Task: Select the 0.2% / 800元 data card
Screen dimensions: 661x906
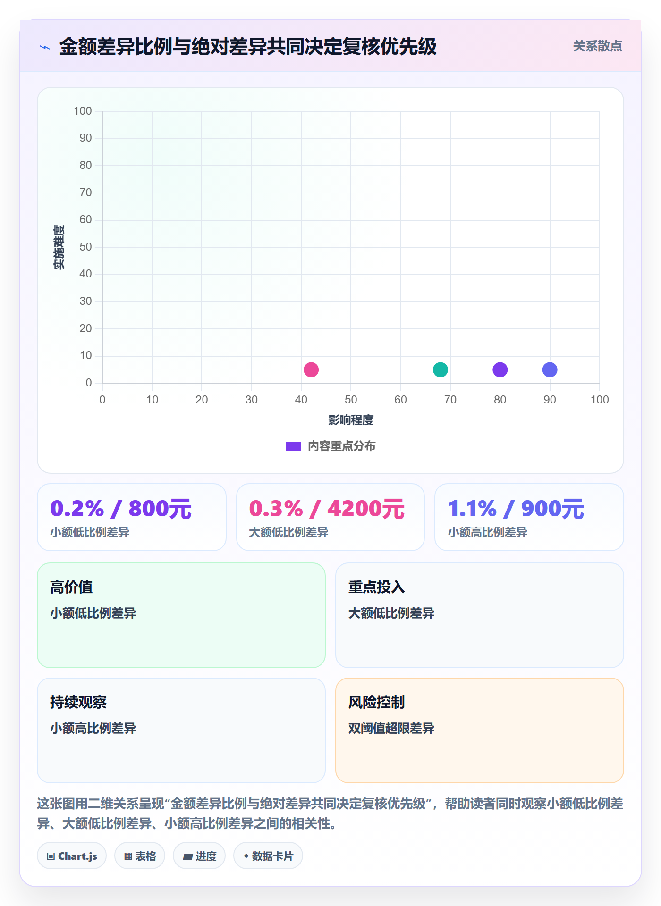Action: (132, 517)
